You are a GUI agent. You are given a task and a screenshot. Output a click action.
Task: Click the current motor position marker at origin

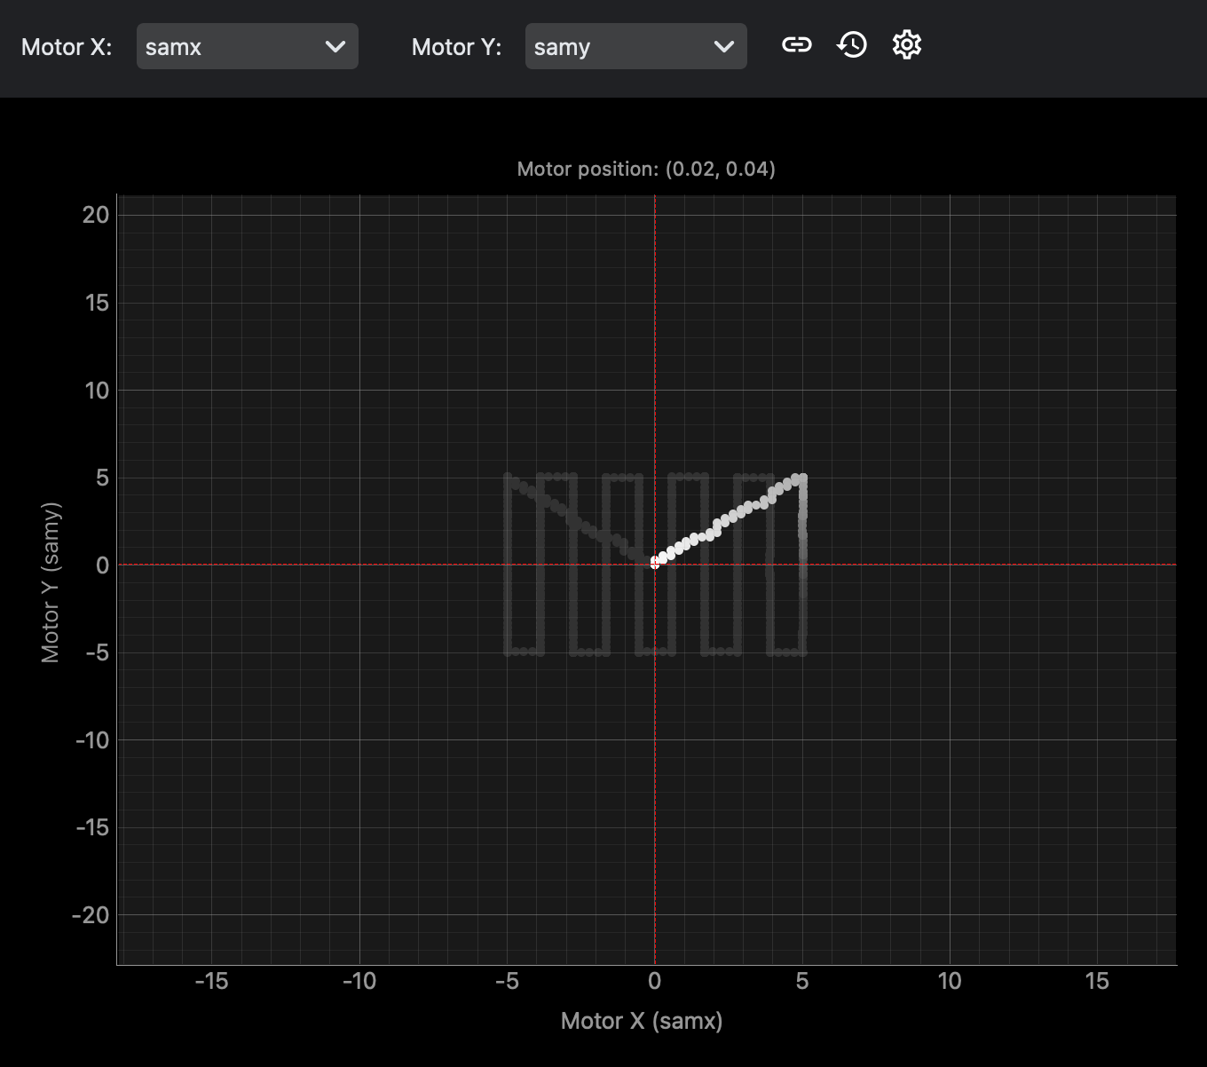[x=655, y=563]
